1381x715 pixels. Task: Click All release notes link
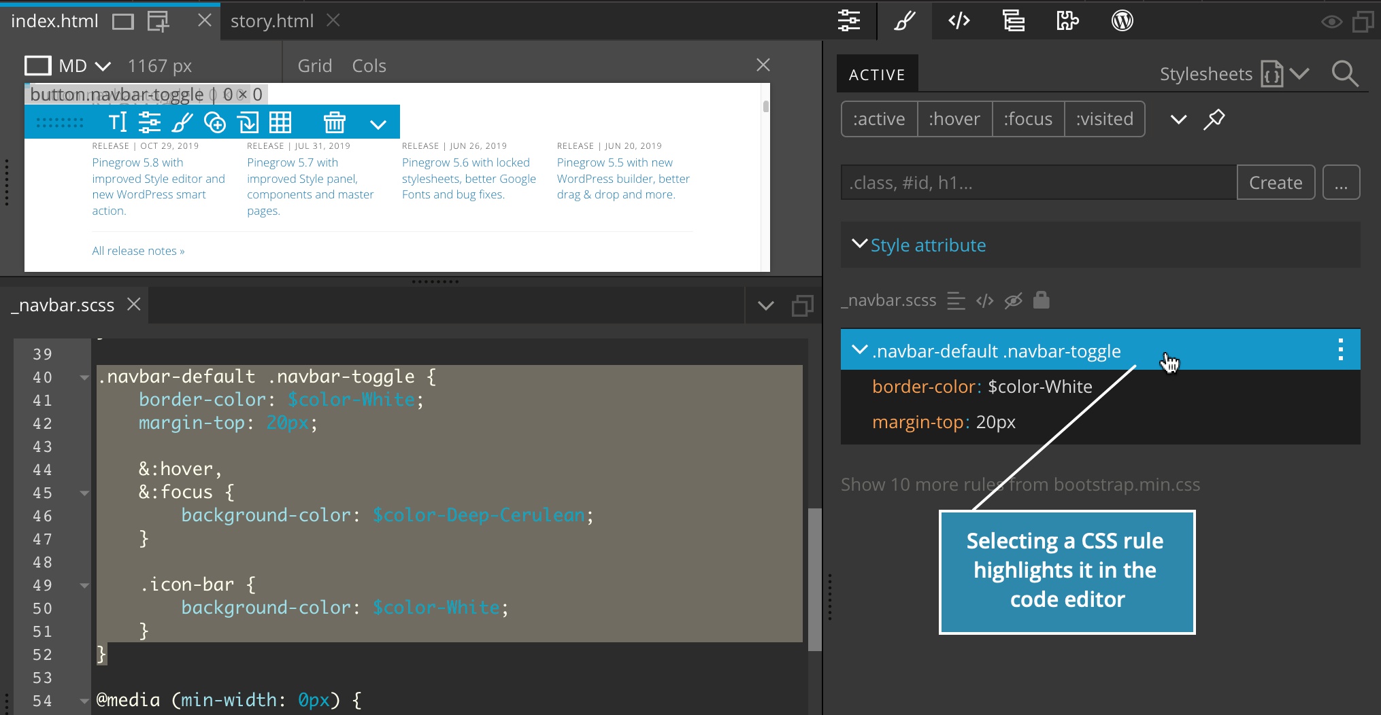pyautogui.click(x=138, y=251)
